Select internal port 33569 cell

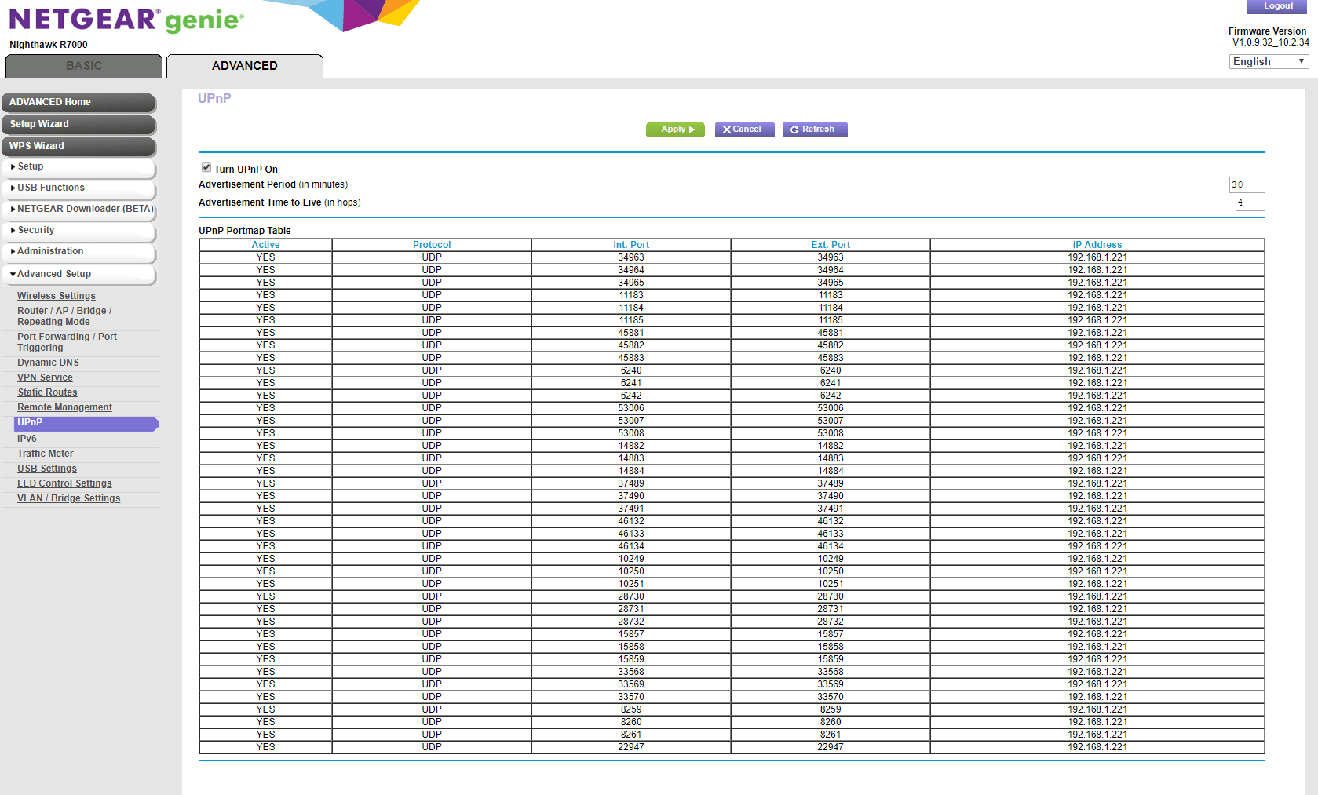coord(631,684)
